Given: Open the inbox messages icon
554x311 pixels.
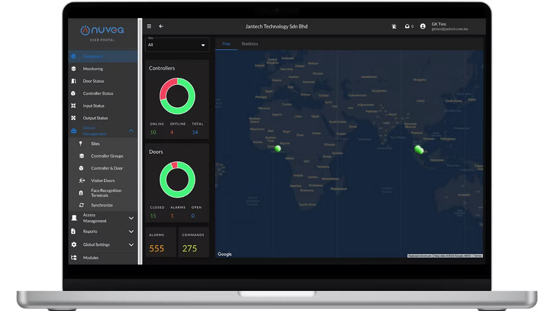Looking at the screenshot, I should point(407,26).
